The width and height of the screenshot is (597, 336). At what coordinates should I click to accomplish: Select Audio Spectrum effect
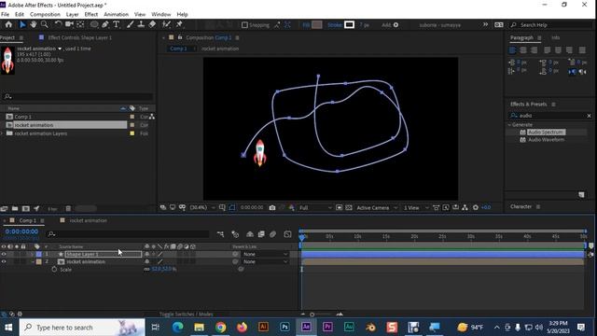point(546,132)
